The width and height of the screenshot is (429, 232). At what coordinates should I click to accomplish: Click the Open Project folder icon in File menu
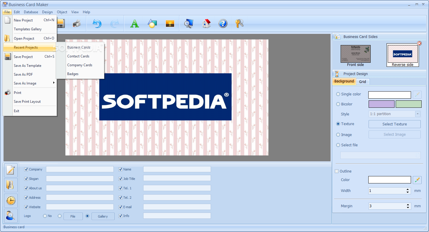[x=8, y=38]
